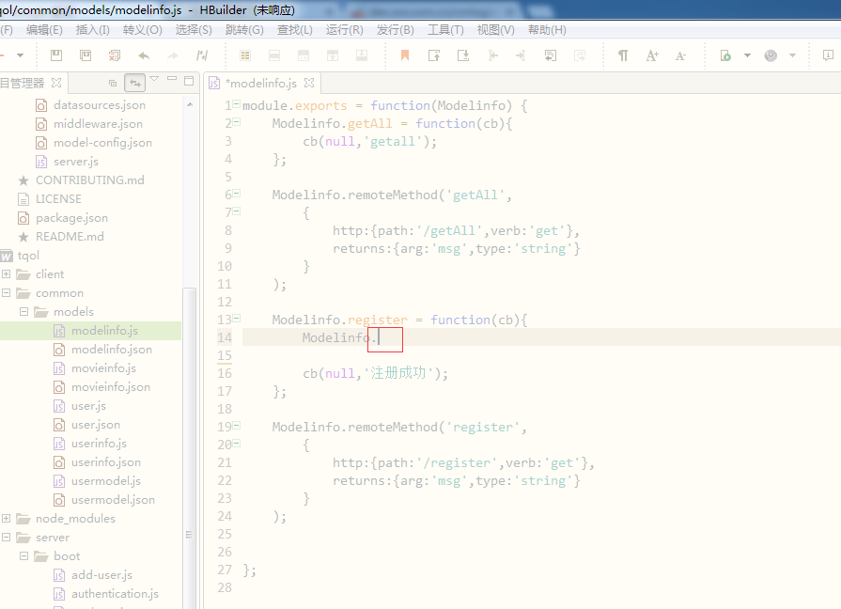
Task: Click the collapse-all icon in project panel
Action: tap(113, 83)
